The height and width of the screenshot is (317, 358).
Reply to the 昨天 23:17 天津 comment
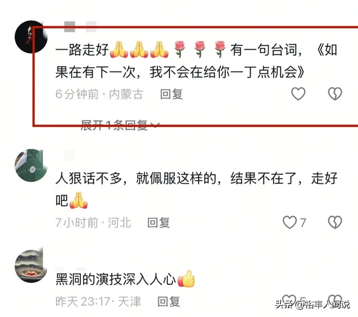(169, 301)
